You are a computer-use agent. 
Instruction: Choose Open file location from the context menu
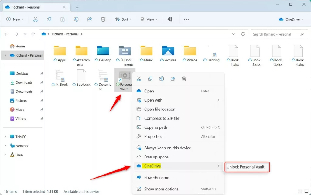[159, 109]
